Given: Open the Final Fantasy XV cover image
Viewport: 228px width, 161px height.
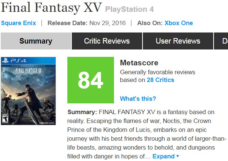Looking at the screenshot, I should point(28,91).
